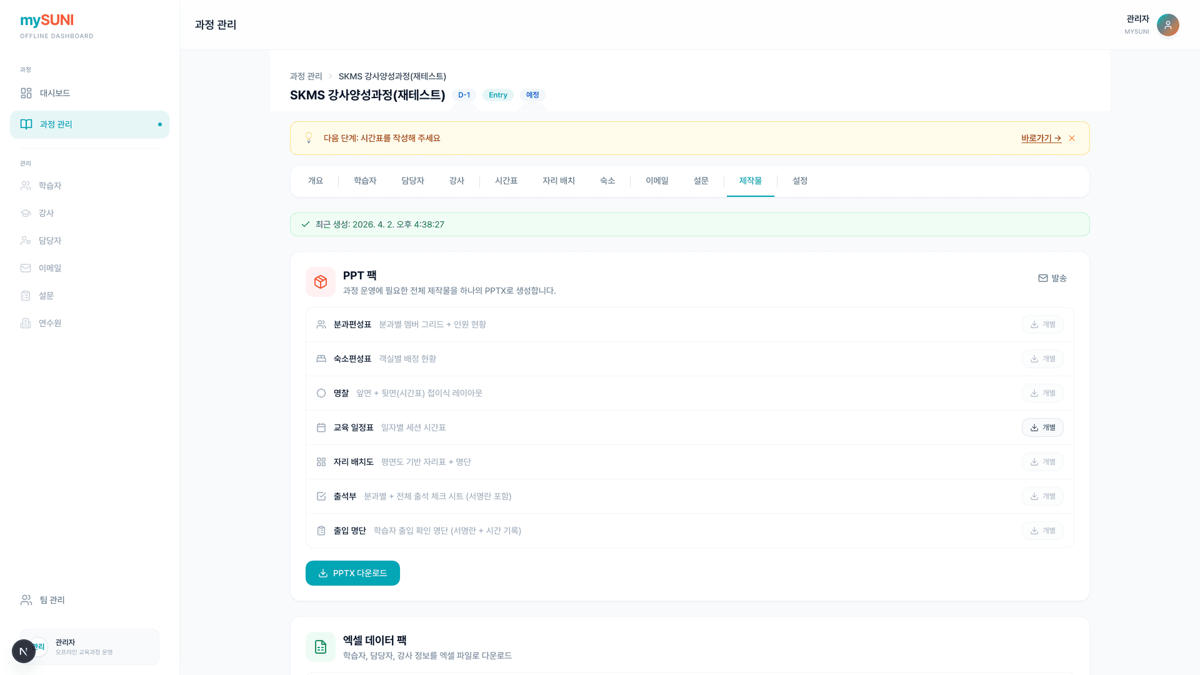Click the 명찰 circle icon
The width and height of the screenshot is (1200, 675).
click(321, 393)
